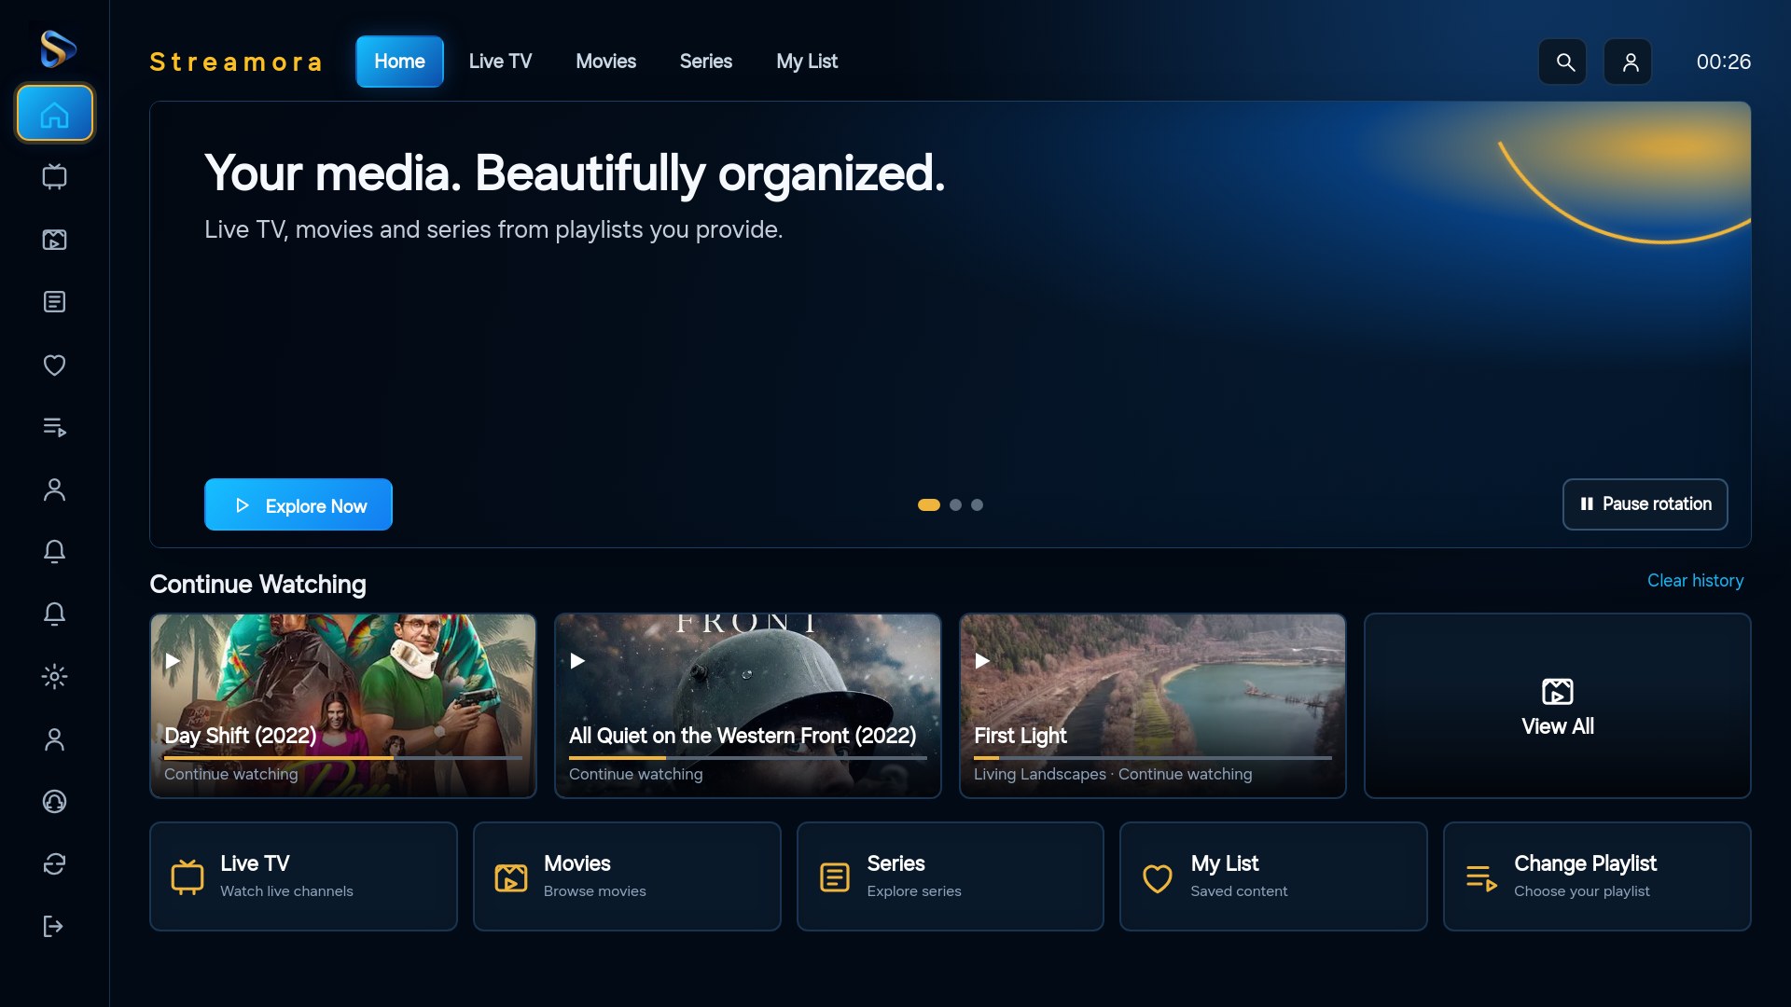
Task: Open the View All card
Action: [1558, 706]
